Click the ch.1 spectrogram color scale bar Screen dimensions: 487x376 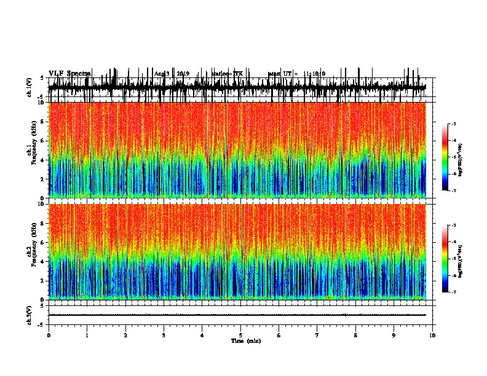tap(445, 157)
